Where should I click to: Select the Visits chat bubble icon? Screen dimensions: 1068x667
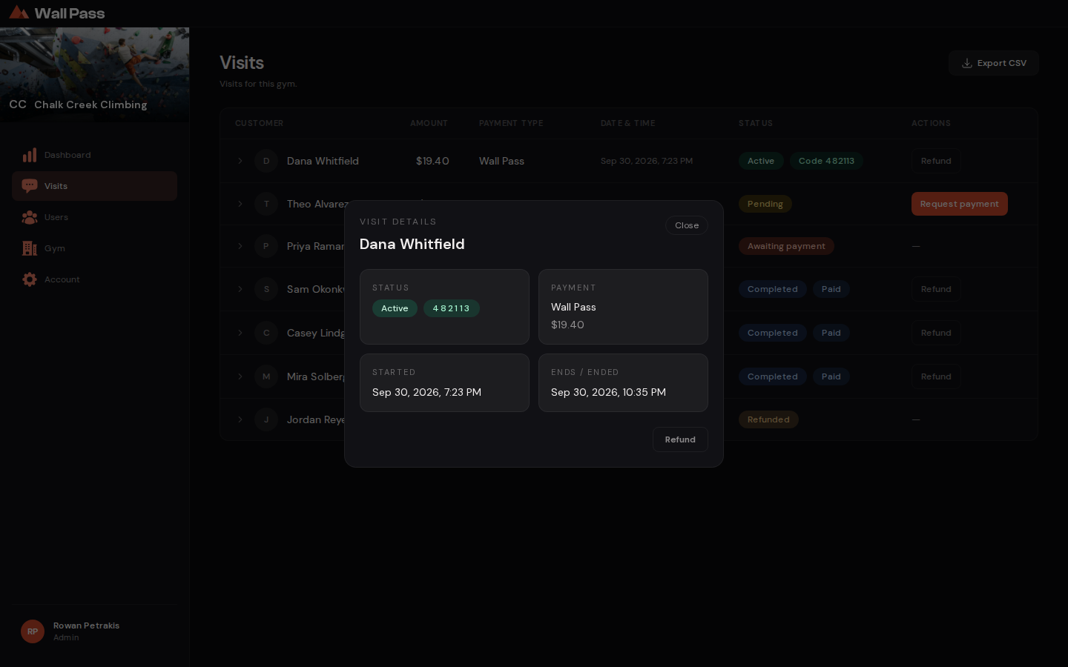(30, 186)
